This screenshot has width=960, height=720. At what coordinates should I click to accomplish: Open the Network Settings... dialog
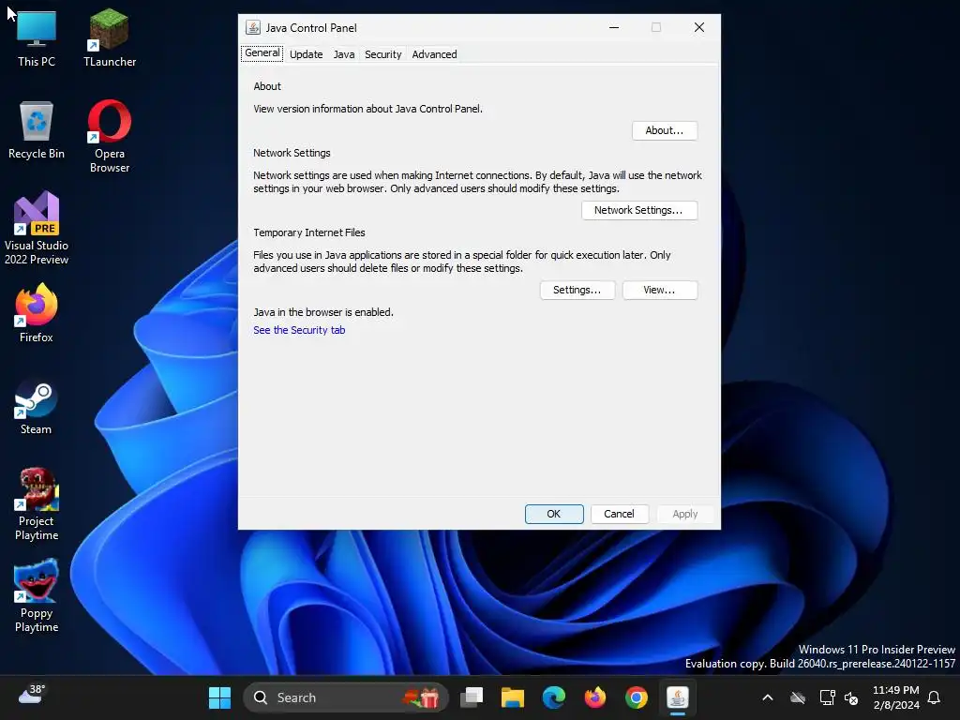[x=639, y=210]
